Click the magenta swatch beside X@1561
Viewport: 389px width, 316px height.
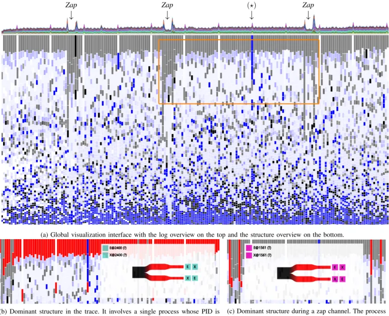tap(249, 255)
